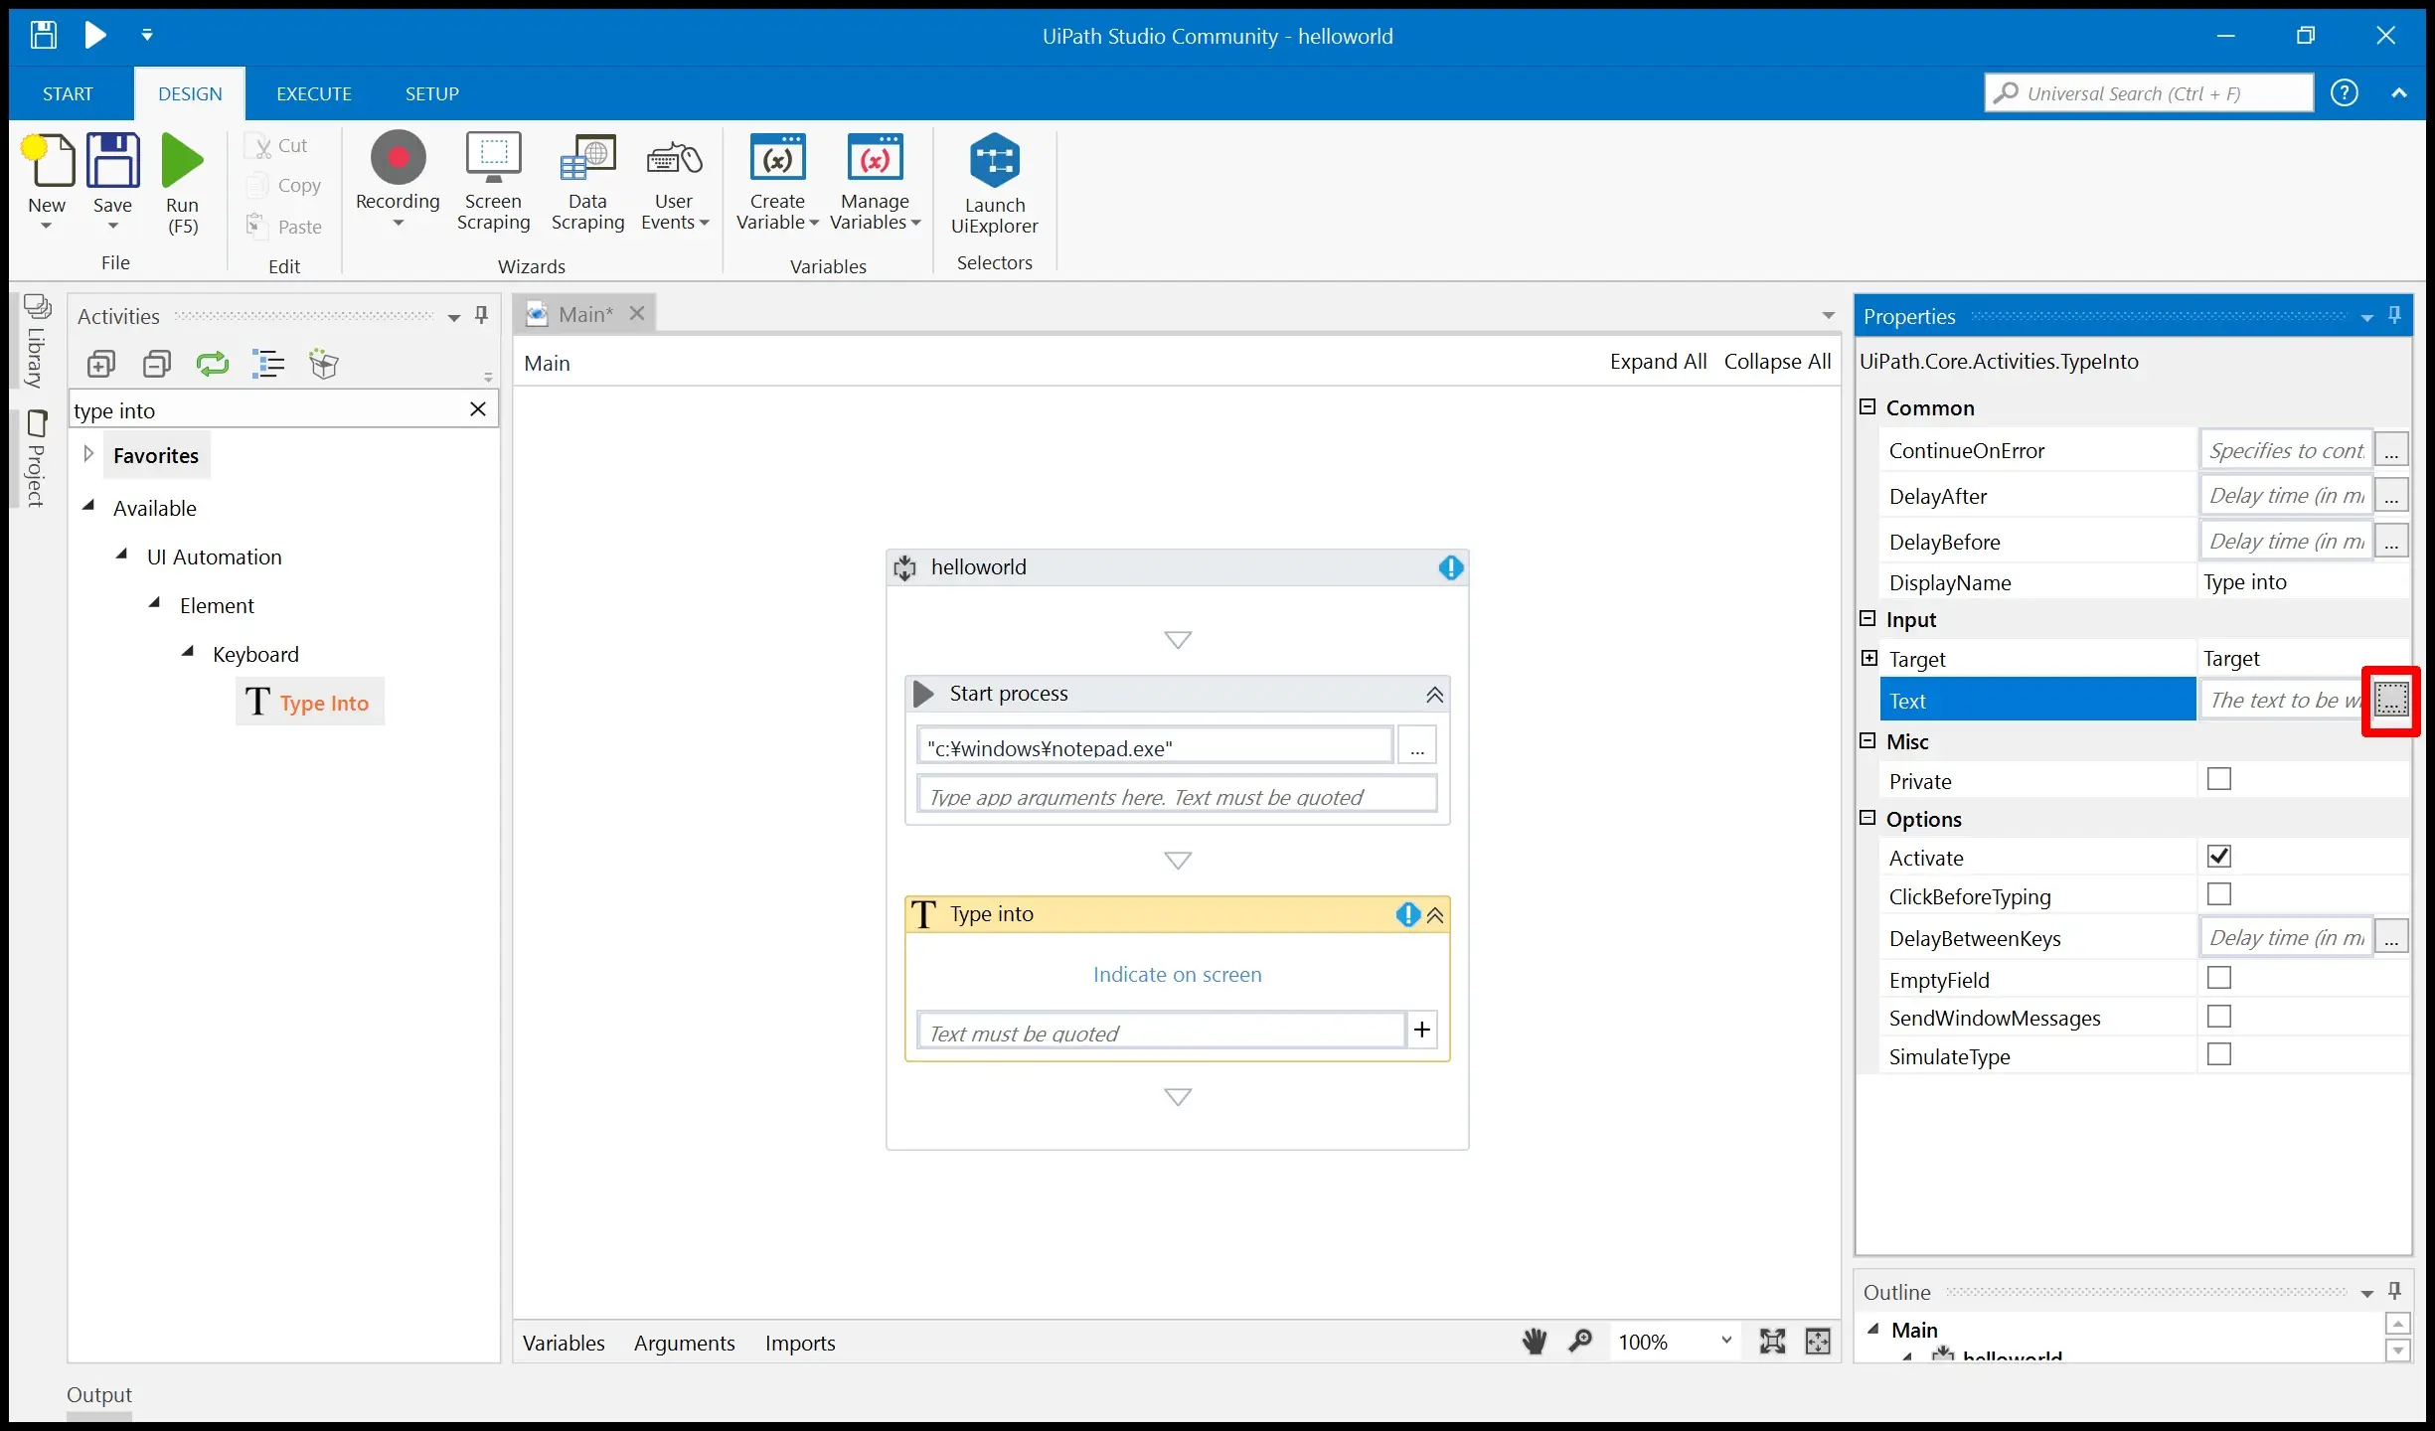Collapse the Type into activity

click(x=1434, y=915)
